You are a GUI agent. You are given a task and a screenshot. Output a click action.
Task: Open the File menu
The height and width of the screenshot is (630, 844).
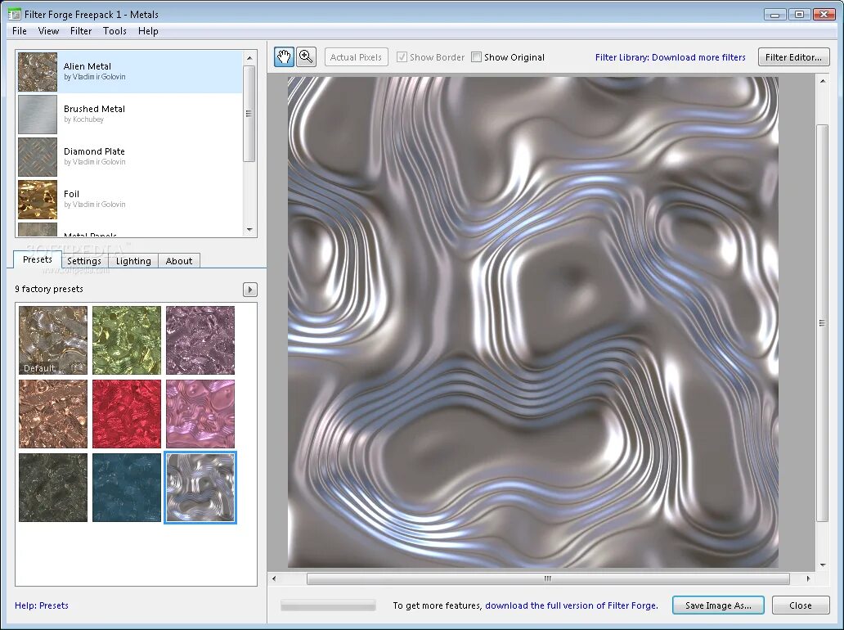coord(20,31)
